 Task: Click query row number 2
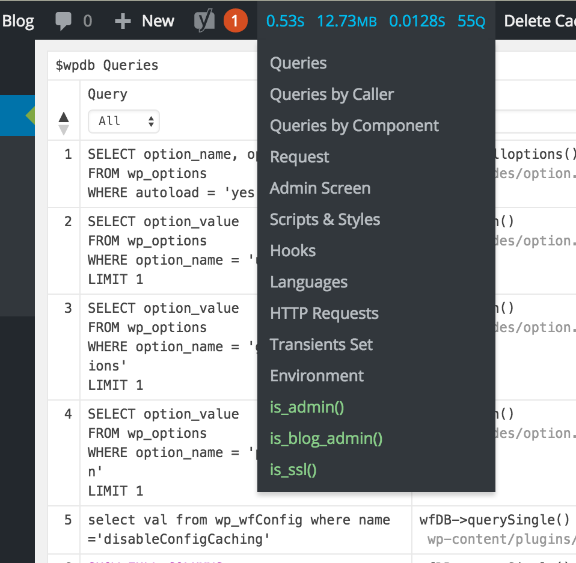(x=68, y=221)
